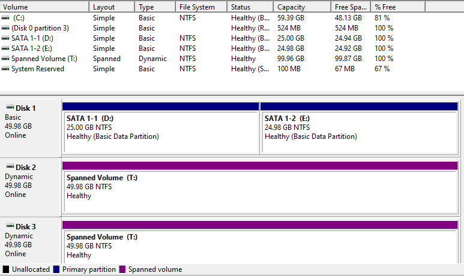Sort by the % Free column header

[398, 7]
